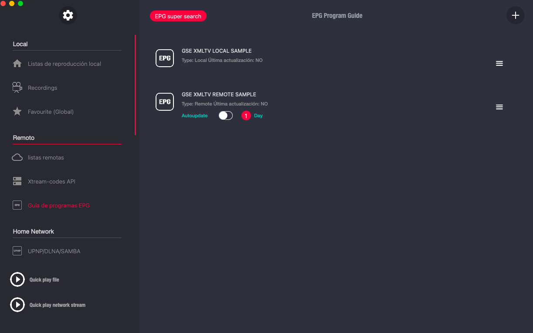The width and height of the screenshot is (533, 333).
Task: Change the autoupdate day interval number
Action: point(246,116)
